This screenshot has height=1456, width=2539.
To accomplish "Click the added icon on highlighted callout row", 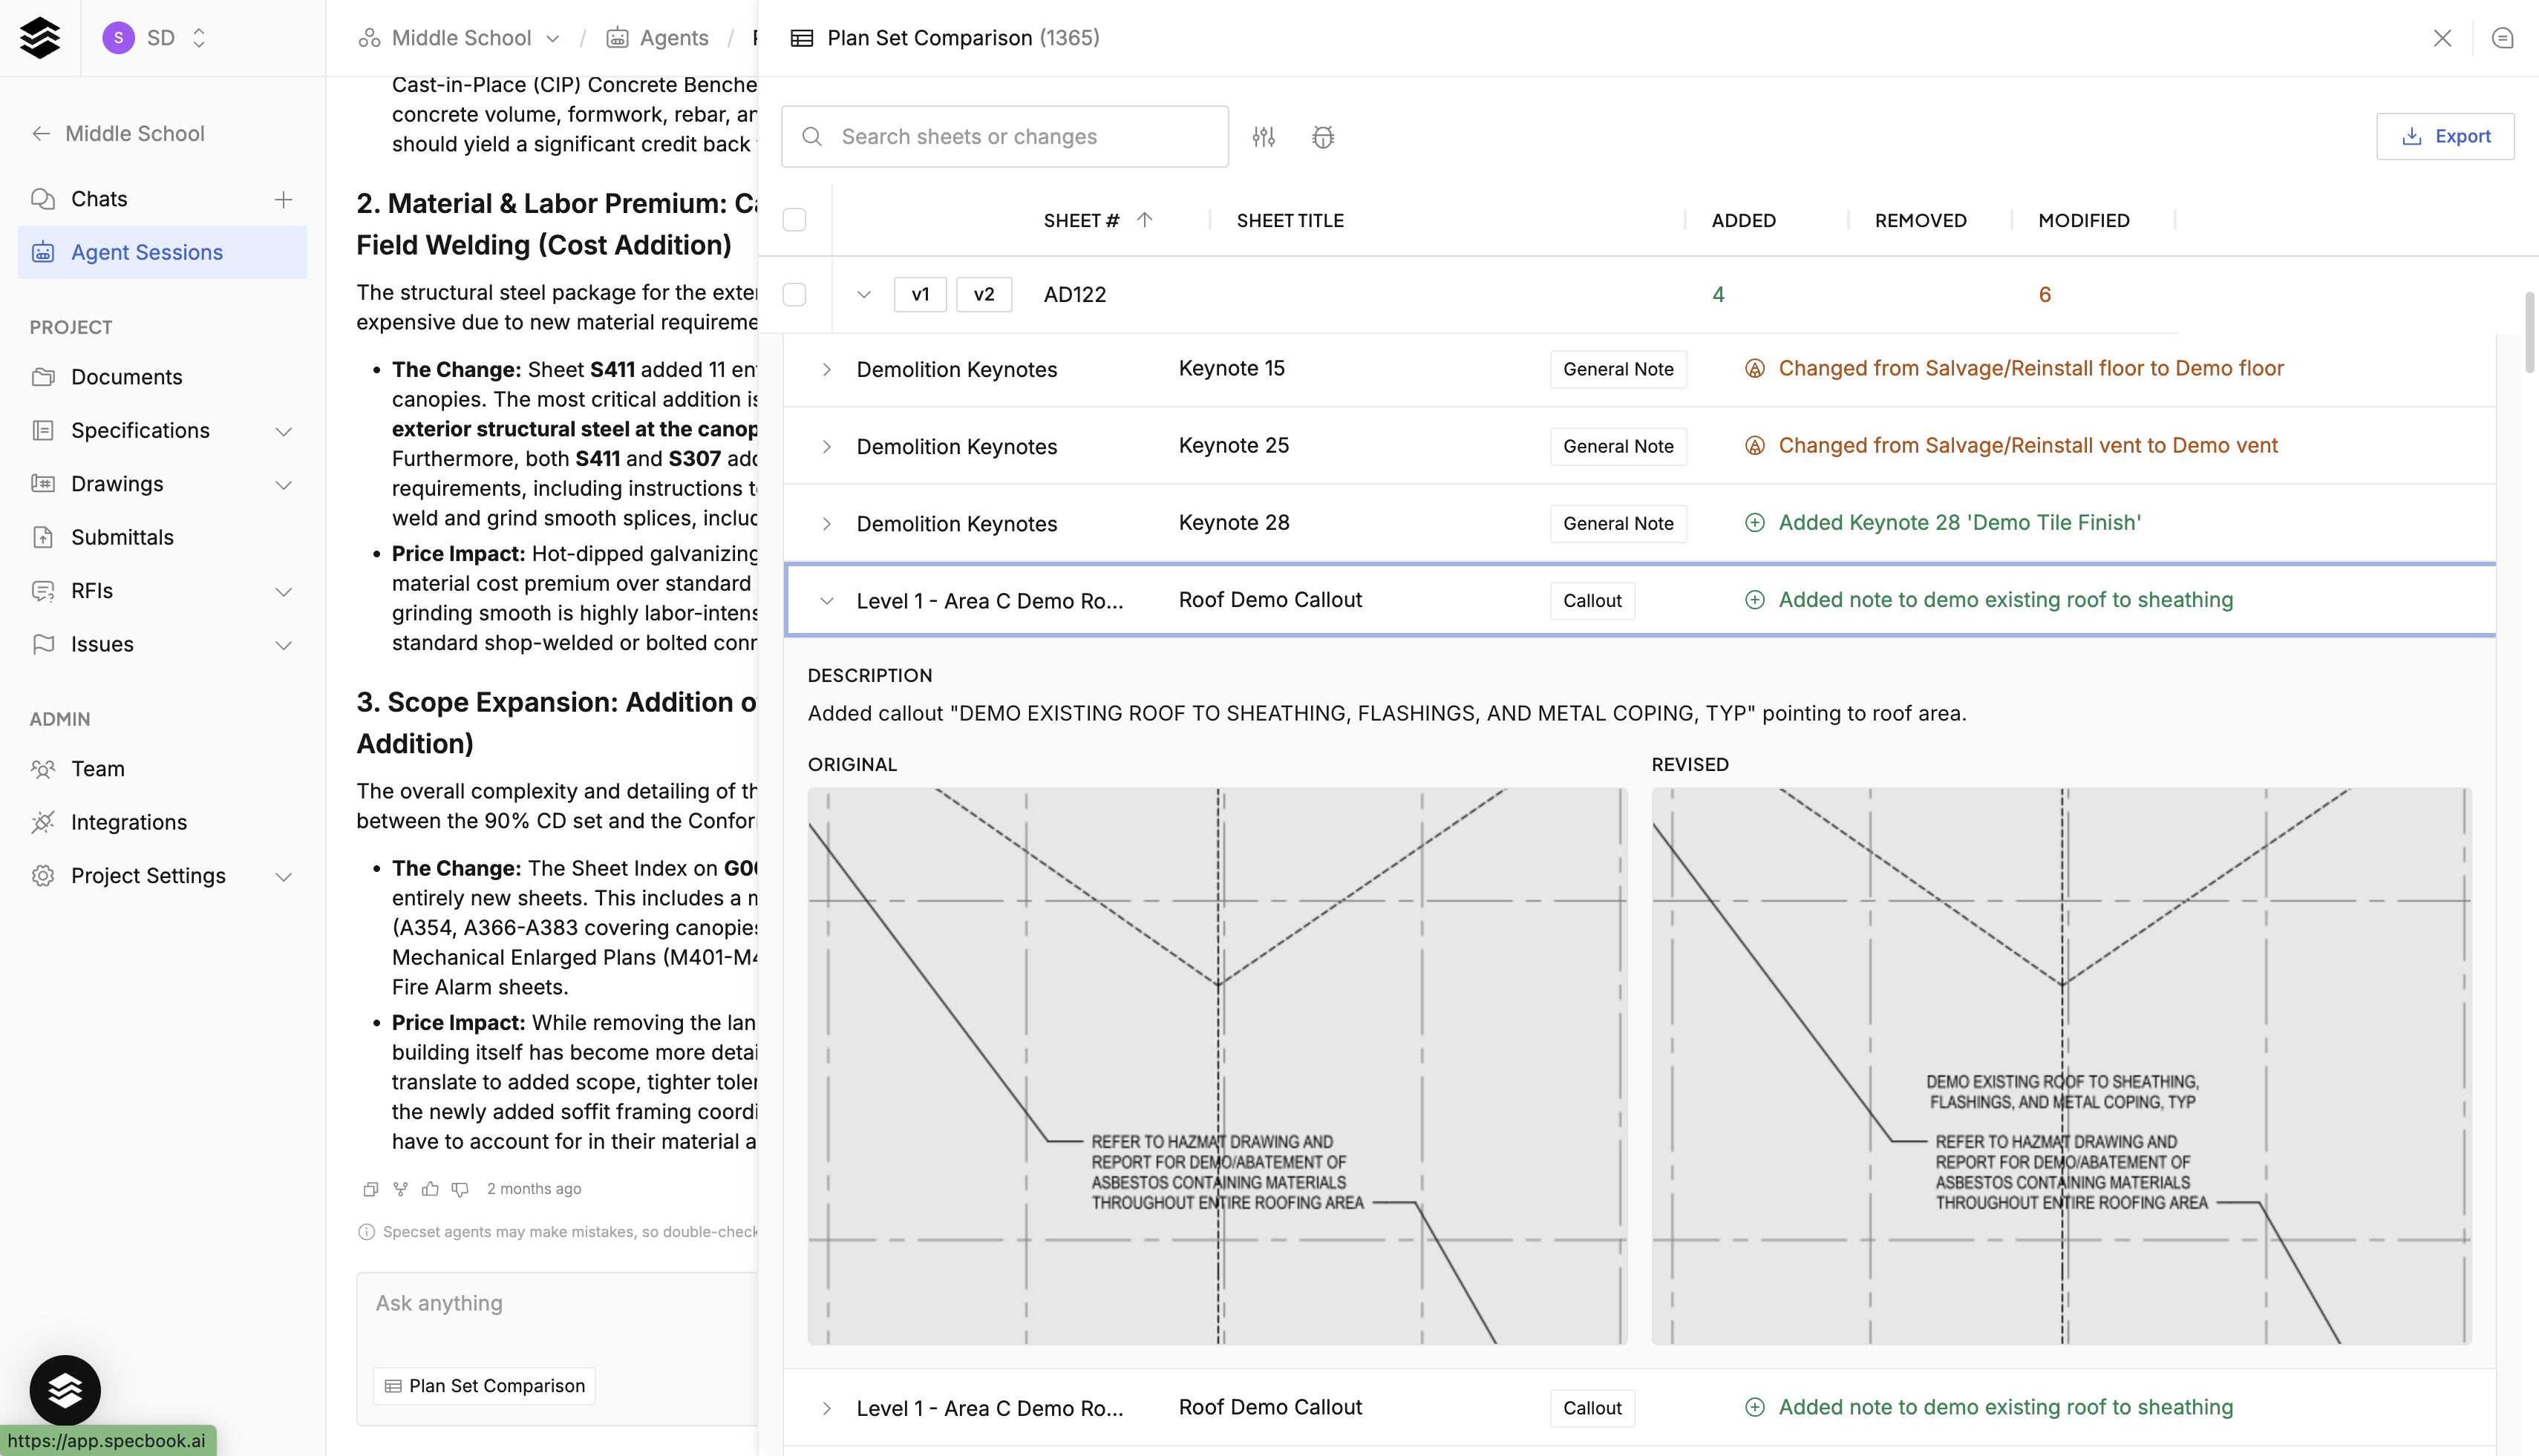I will (1755, 600).
